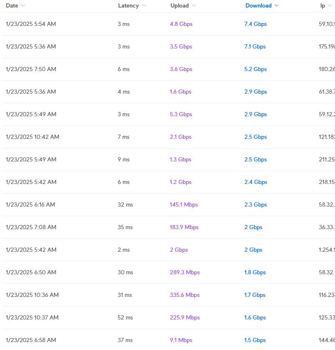Click the Download column header label
The width and height of the screenshot is (335, 350).
[x=258, y=6]
